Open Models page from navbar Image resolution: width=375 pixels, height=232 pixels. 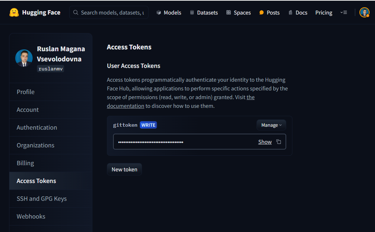coord(169,12)
